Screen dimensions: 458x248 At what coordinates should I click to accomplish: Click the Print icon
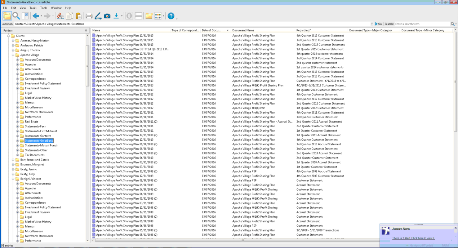tap(89, 16)
